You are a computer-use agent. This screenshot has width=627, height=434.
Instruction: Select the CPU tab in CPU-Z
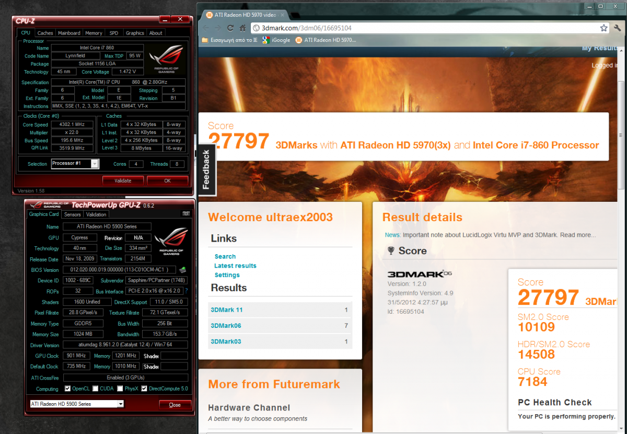point(26,32)
